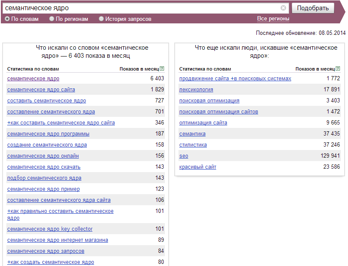Select the 'По регионам' radio button
The width and height of the screenshot is (348, 266).
tap(52, 19)
